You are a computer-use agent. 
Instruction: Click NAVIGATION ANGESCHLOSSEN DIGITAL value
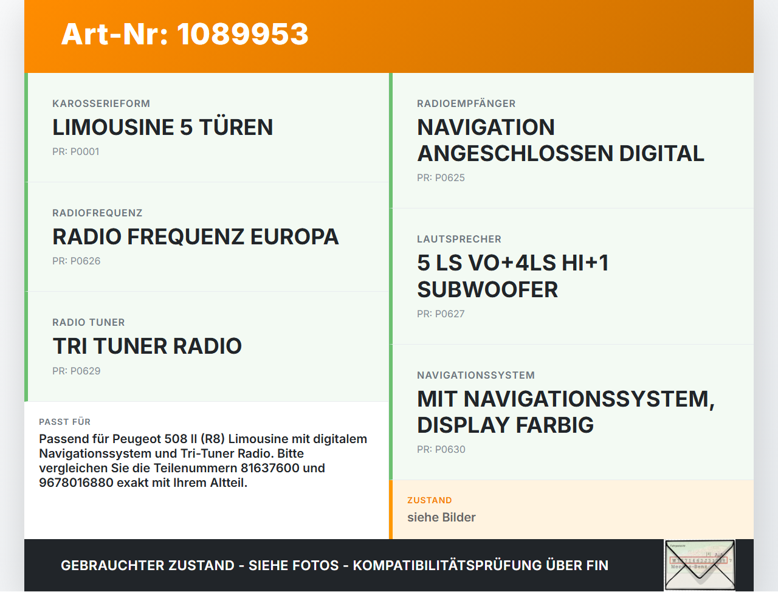pyautogui.click(x=560, y=140)
